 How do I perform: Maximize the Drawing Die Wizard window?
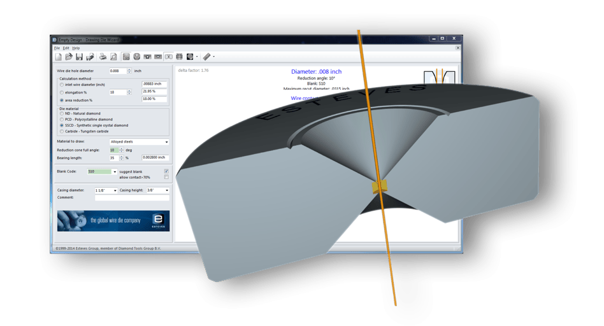point(442,38)
